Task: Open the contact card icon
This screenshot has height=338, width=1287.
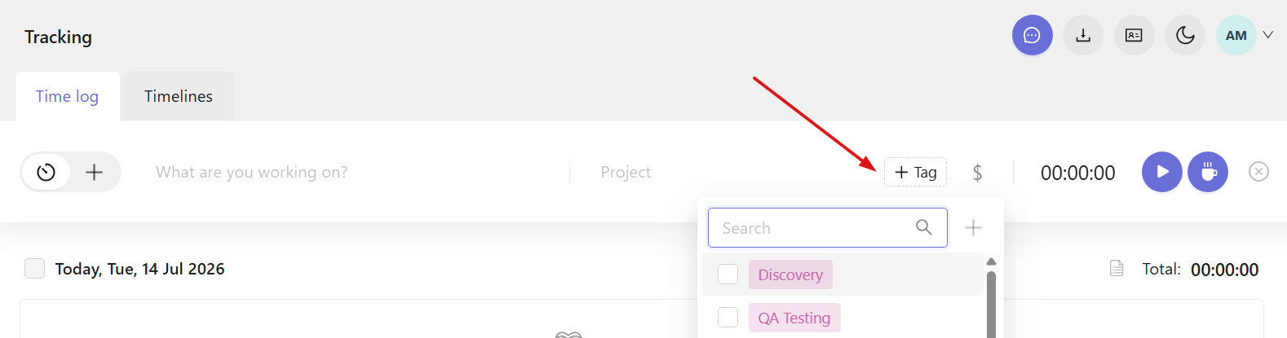Action: point(1134,36)
